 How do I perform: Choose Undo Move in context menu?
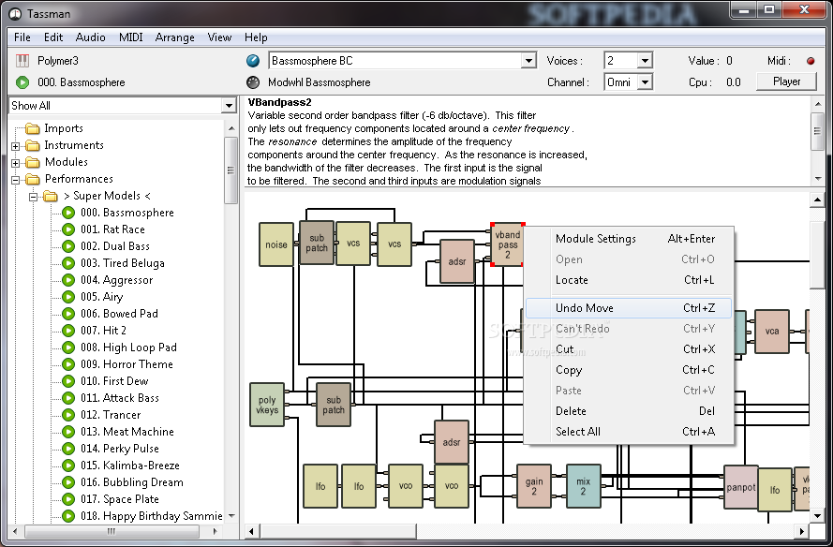point(629,308)
